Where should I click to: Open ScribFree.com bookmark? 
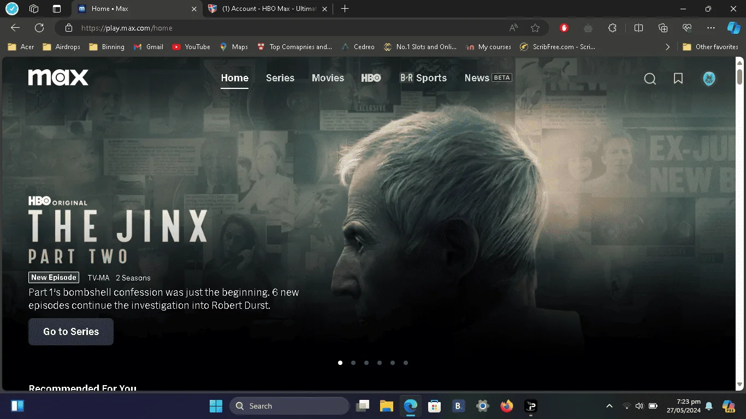[x=558, y=47]
